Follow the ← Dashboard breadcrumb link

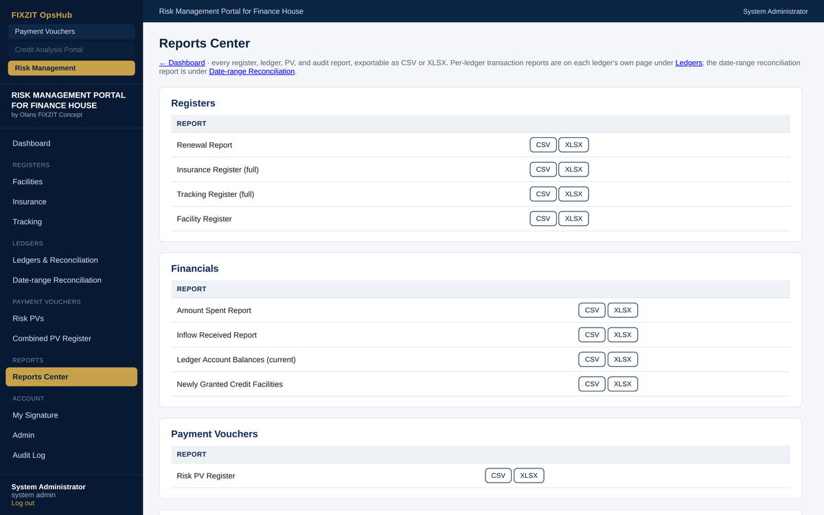(x=182, y=62)
